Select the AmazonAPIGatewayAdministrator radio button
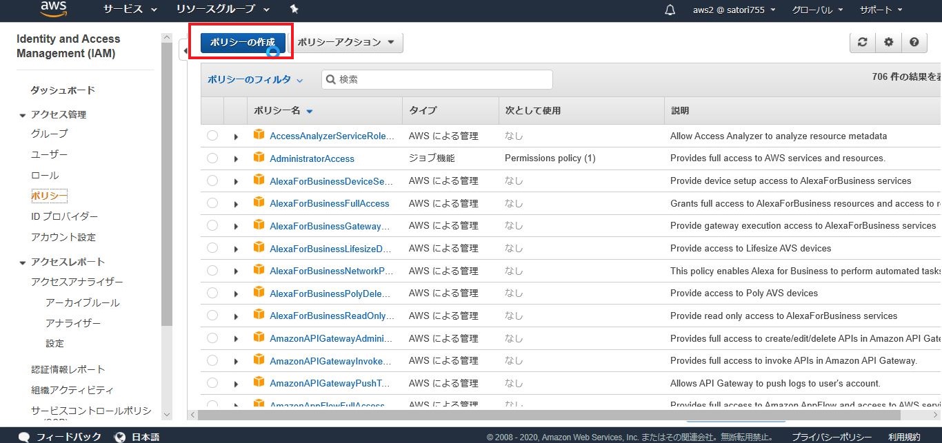 tap(212, 338)
